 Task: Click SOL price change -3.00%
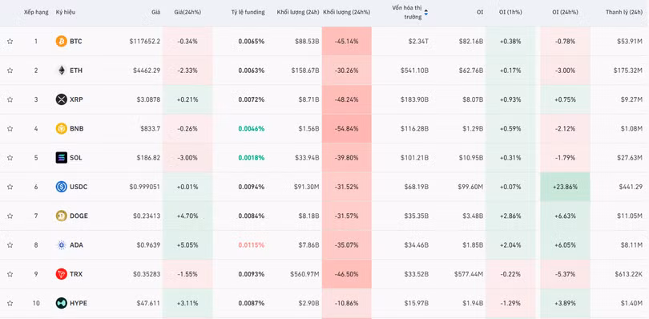coord(187,157)
